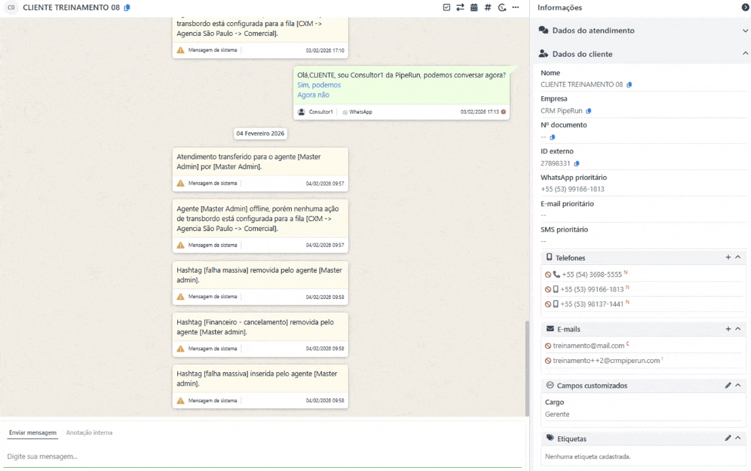Copy the ID externo value 27898331
The height and width of the screenshot is (471, 751).
click(x=576, y=164)
